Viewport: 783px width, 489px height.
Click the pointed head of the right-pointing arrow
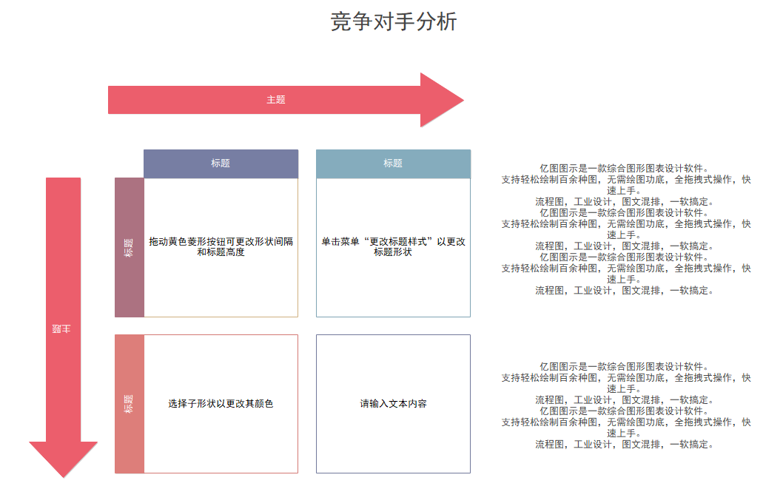coord(443,100)
